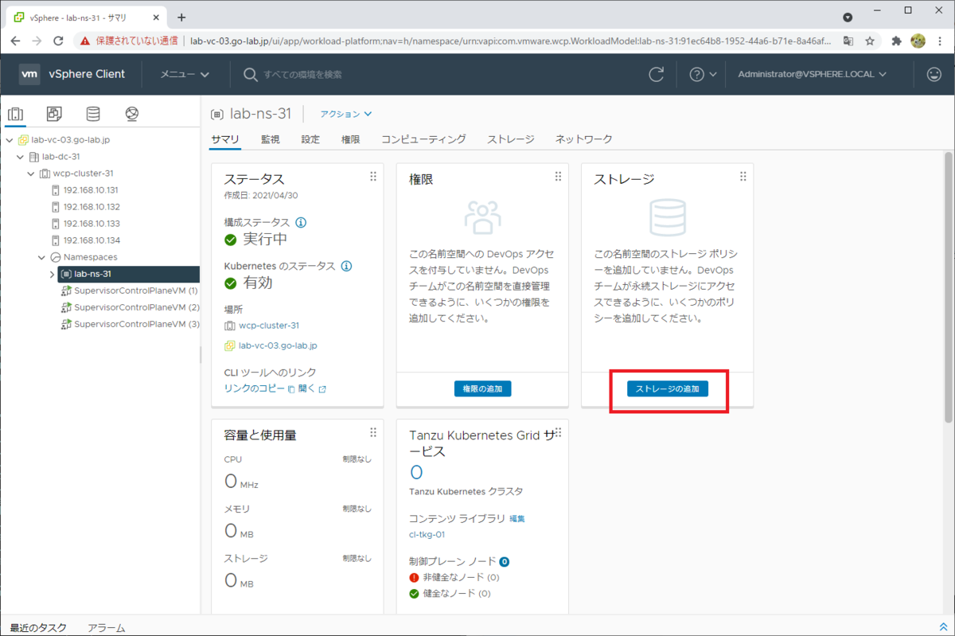Click the not-secure warning in address bar

(x=128, y=41)
